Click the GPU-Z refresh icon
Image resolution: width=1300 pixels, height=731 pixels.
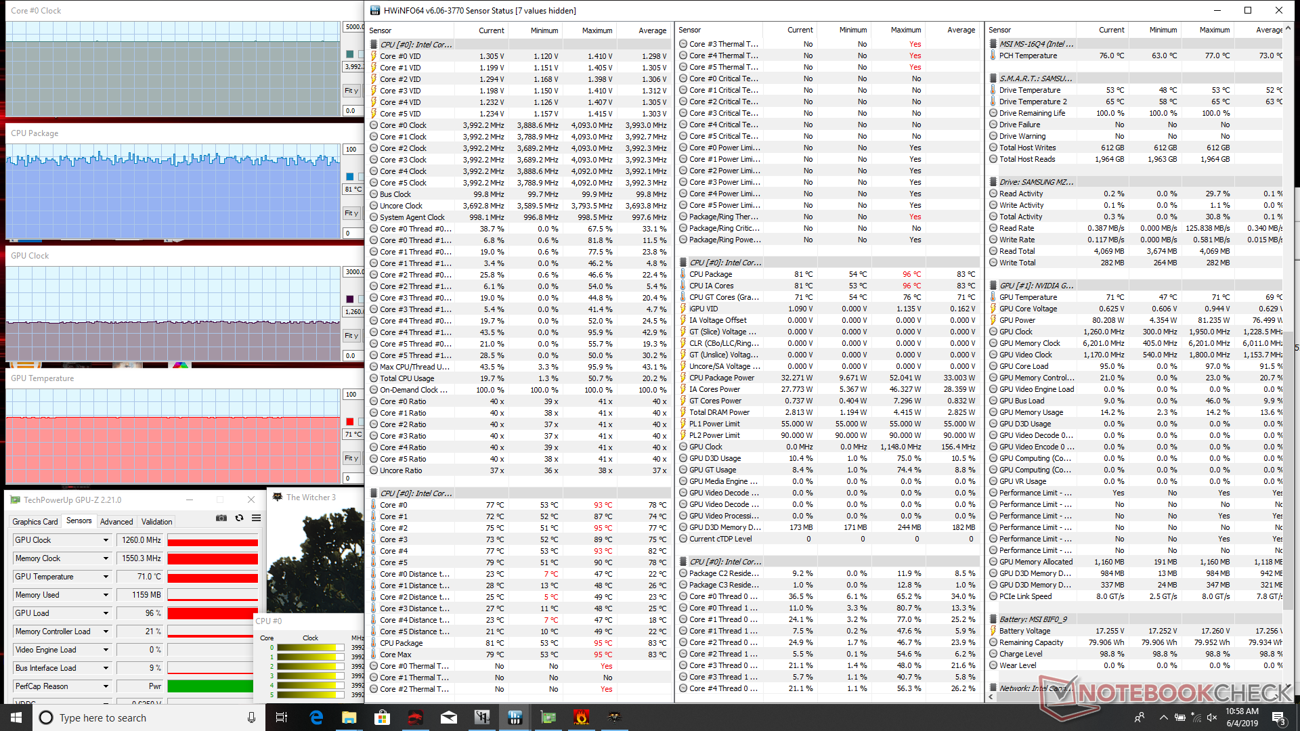point(239,518)
